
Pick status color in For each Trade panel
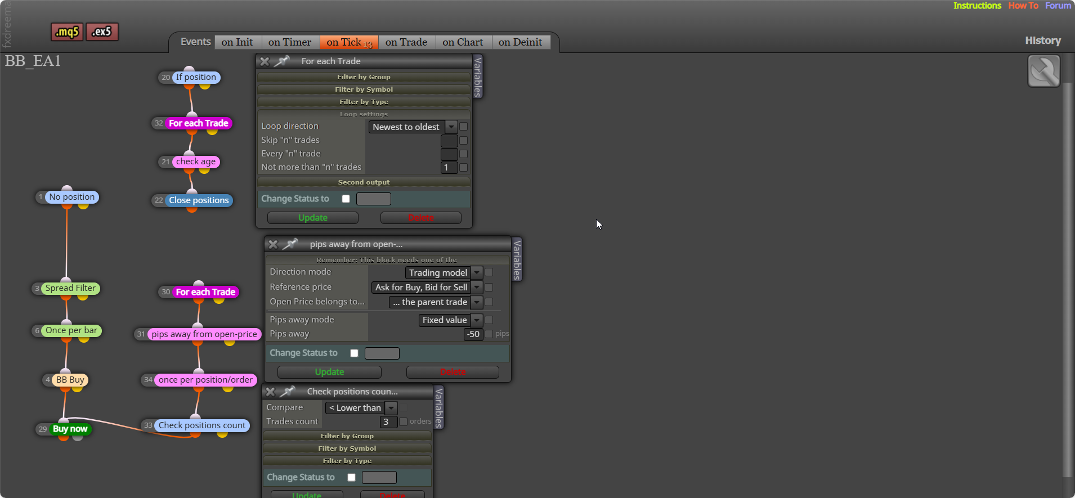tap(374, 199)
